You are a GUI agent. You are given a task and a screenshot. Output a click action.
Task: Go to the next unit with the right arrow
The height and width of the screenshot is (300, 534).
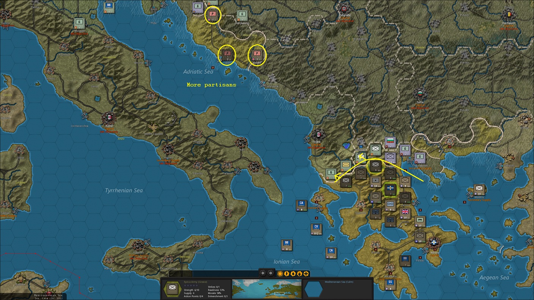tap(270, 273)
